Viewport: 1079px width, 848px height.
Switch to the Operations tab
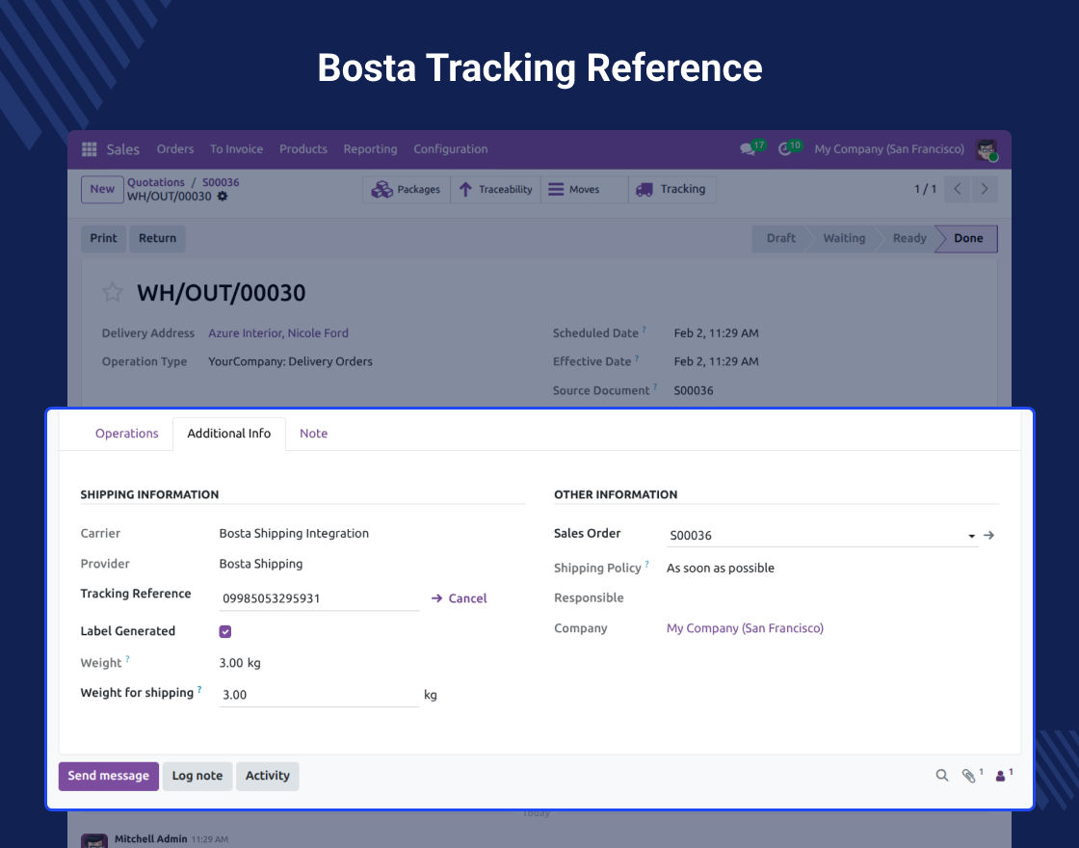(x=126, y=434)
